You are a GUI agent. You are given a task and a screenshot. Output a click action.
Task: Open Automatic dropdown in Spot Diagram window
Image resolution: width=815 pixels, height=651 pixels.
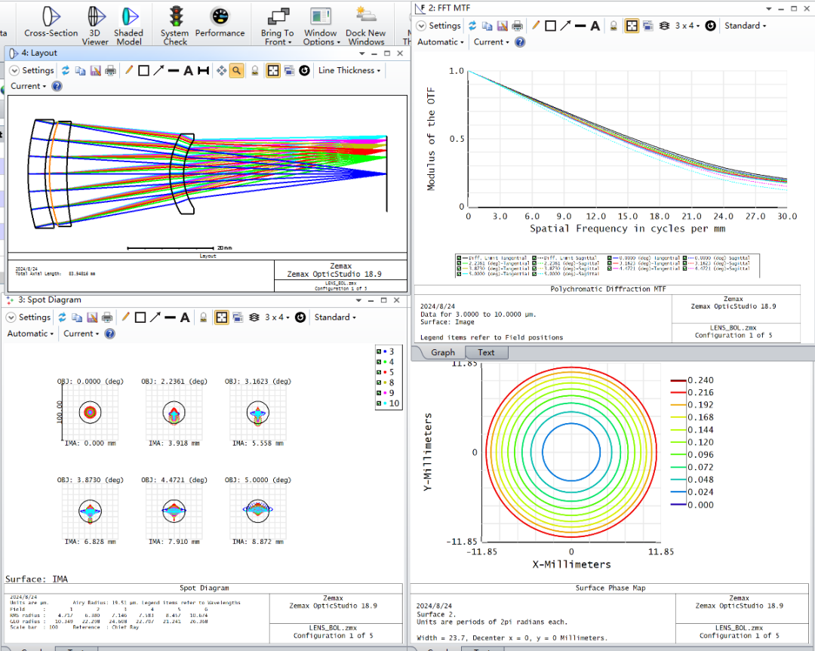click(30, 333)
